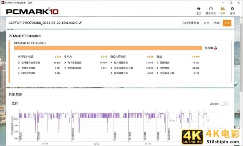Viewport: 243px width, 146px height.
Task: Toggle the monitoring details switch
Action: point(224,104)
